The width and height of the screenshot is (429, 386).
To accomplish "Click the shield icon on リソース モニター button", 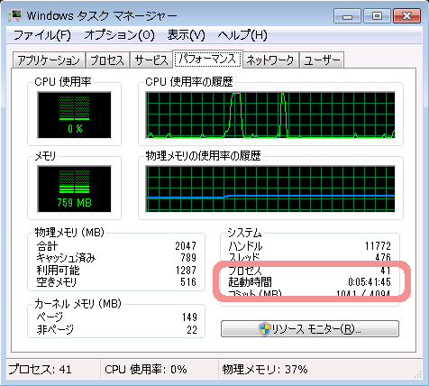I will (265, 329).
